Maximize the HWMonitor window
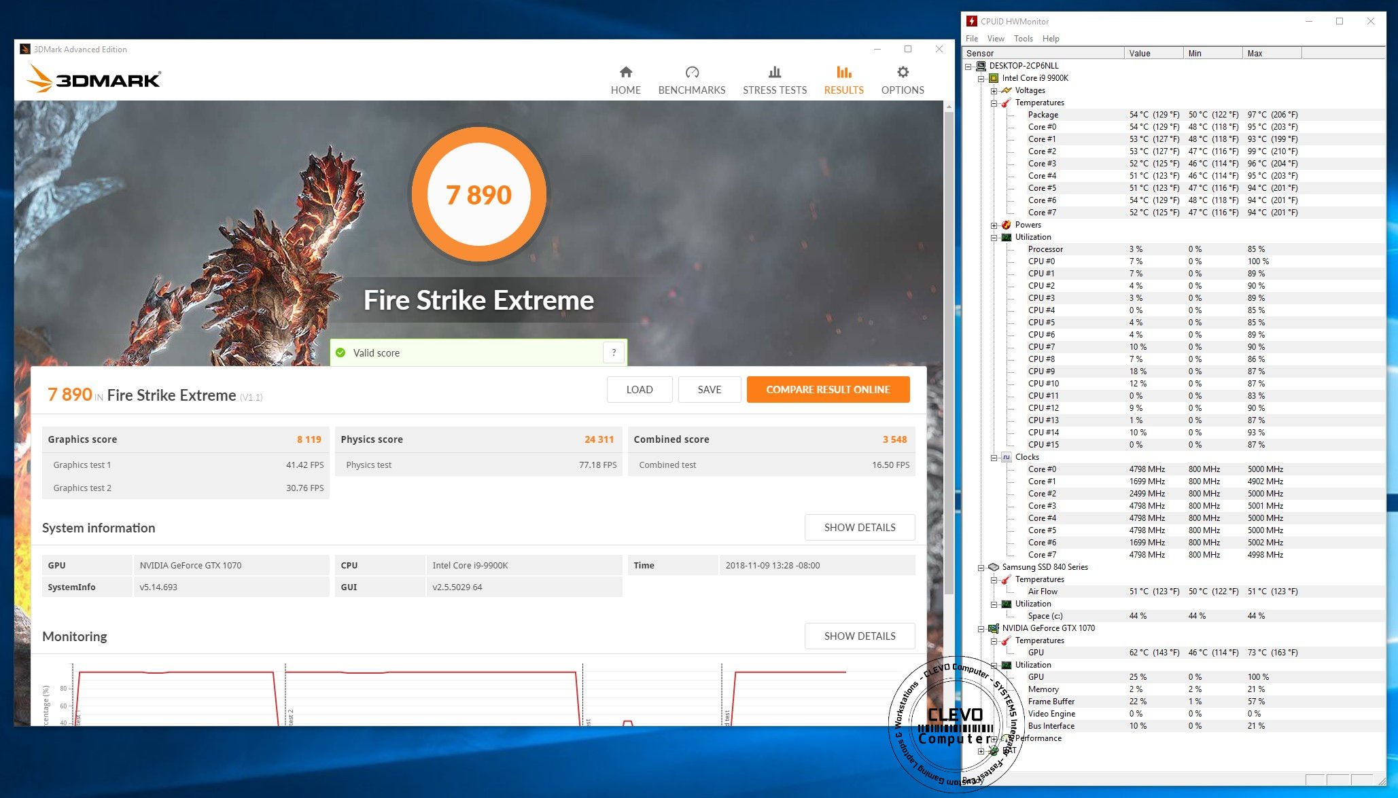Screen dimensions: 1398x798 pyautogui.click(x=1339, y=21)
